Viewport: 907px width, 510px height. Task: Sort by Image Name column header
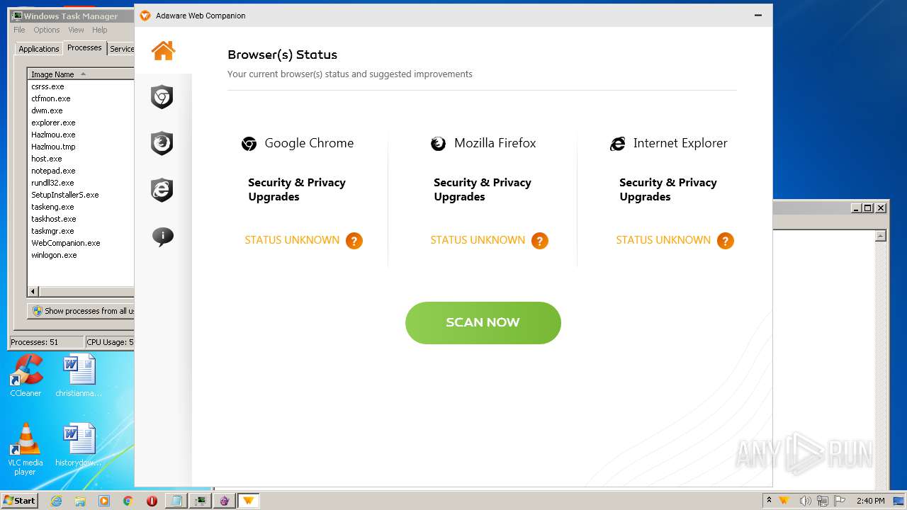(80, 74)
